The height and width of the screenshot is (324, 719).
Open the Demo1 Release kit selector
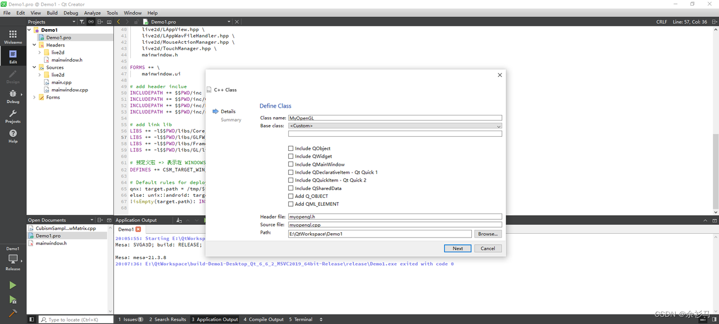pos(13,258)
